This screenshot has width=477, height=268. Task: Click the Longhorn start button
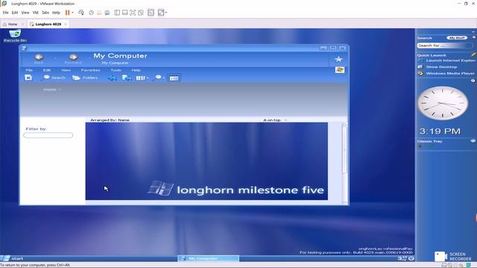pyautogui.click(x=12, y=258)
